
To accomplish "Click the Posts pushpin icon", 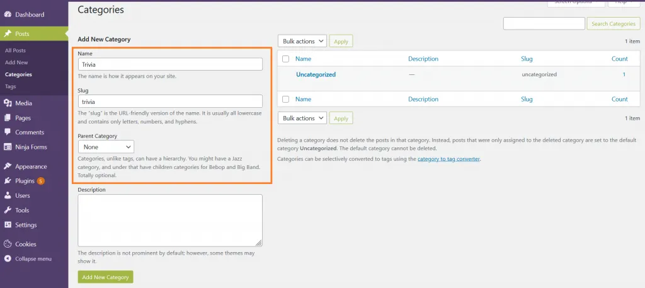I will tap(8, 34).
